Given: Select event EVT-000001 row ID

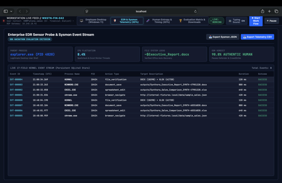Looking at the screenshot, I should (x=16, y=95).
